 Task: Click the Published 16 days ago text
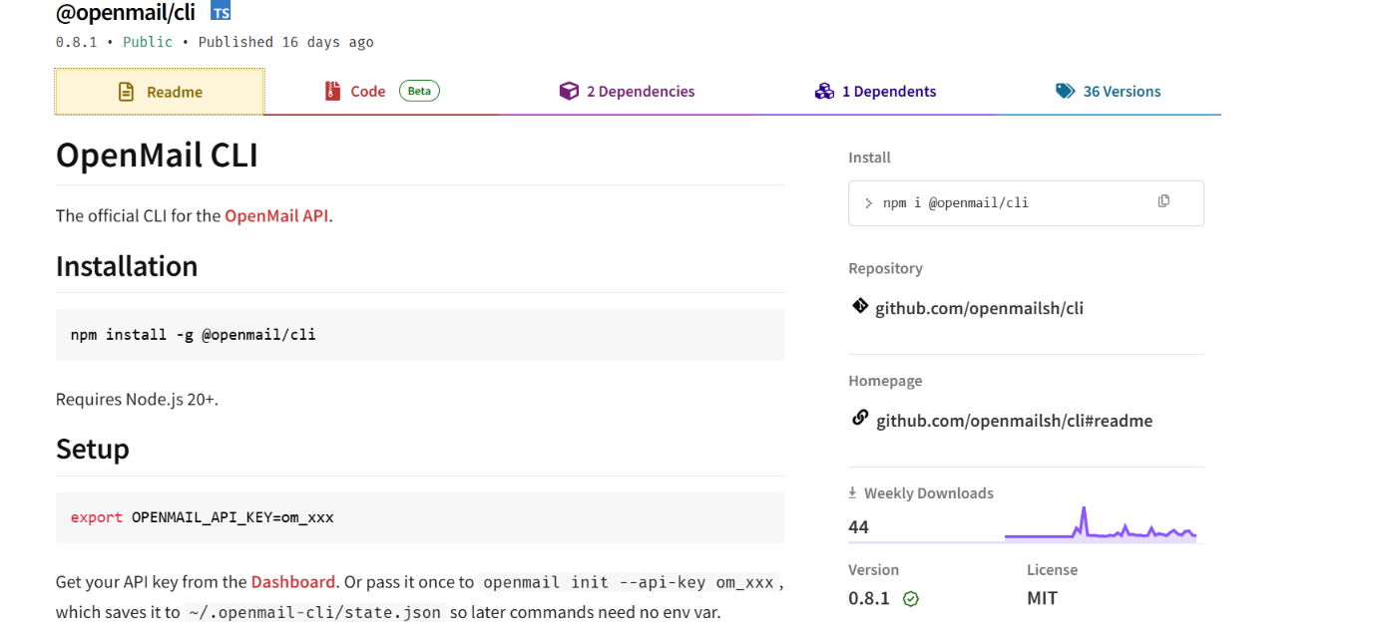pos(286,42)
